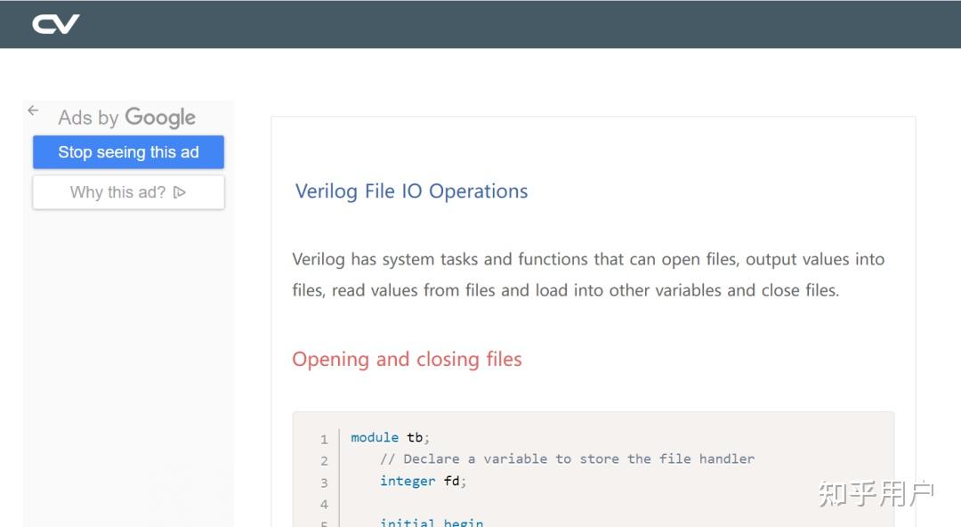The image size is (961, 527).
Task: Click the Declare a variable comment line
Action: pyautogui.click(x=567, y=459)
